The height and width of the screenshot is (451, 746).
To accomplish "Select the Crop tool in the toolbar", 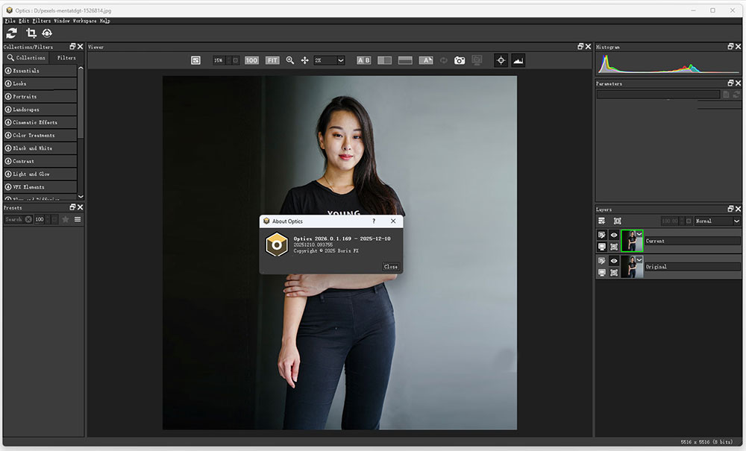I will (x=31, y=34).
